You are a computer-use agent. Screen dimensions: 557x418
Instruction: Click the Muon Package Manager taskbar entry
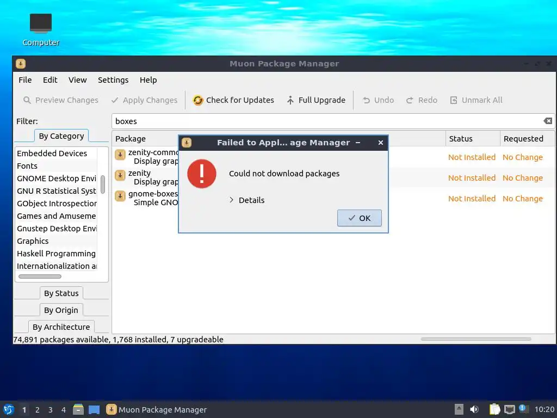tap(157, 409)
